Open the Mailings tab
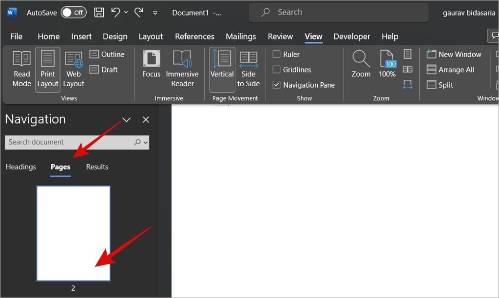The height and width of the screenshot is (298, 499). pos(241,37)
